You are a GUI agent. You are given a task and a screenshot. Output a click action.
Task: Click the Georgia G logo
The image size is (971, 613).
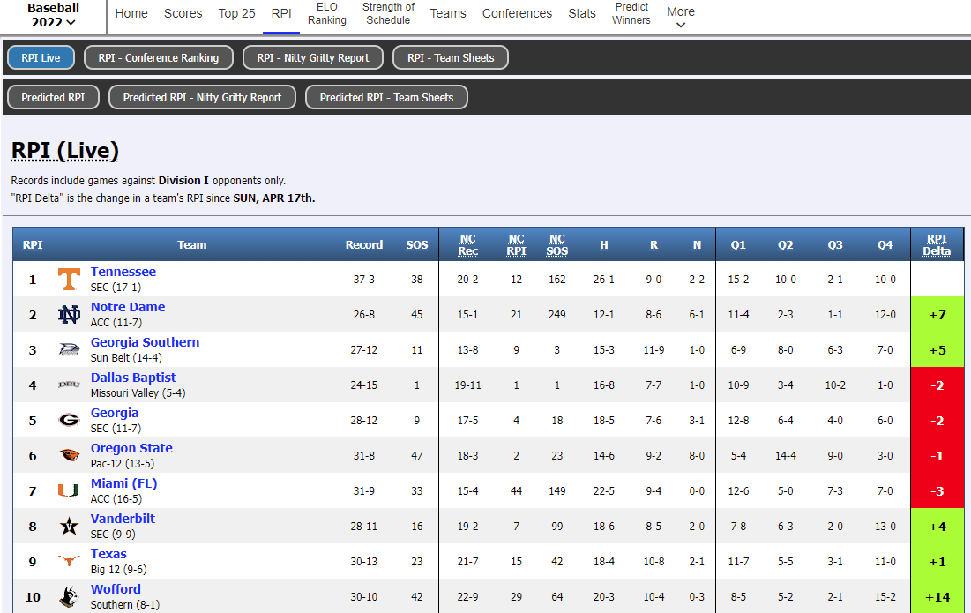(69, 420)
